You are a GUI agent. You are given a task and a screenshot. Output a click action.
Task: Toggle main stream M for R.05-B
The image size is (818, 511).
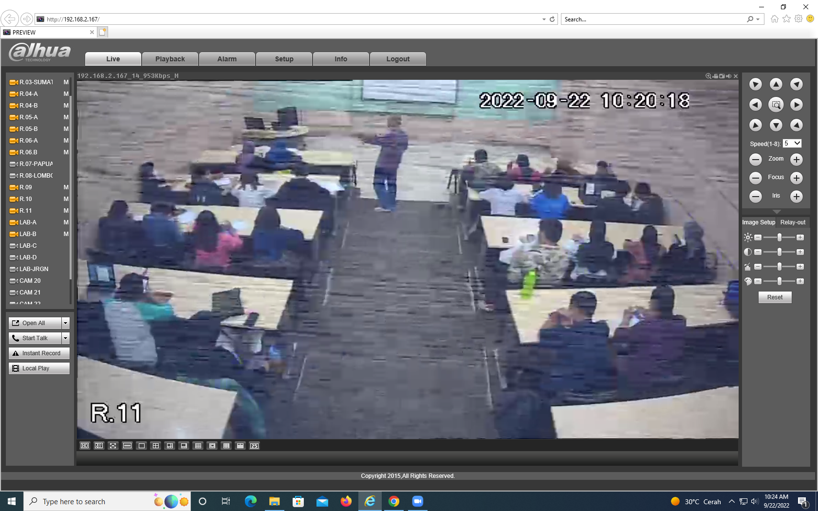(x=66, y=129)
